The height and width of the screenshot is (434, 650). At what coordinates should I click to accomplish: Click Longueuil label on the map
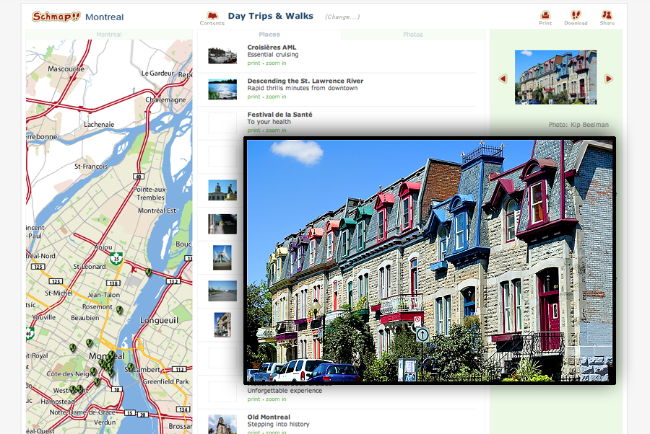pyautogui.click(x=159, y=320)
